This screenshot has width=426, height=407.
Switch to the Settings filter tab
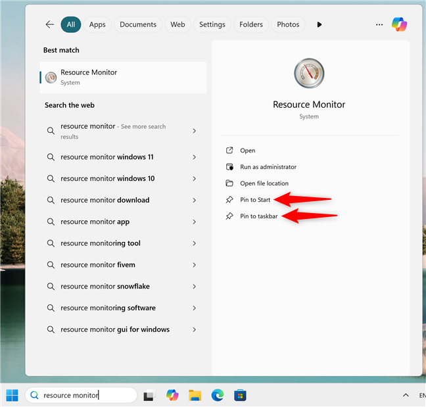click(x=212, y=24)
